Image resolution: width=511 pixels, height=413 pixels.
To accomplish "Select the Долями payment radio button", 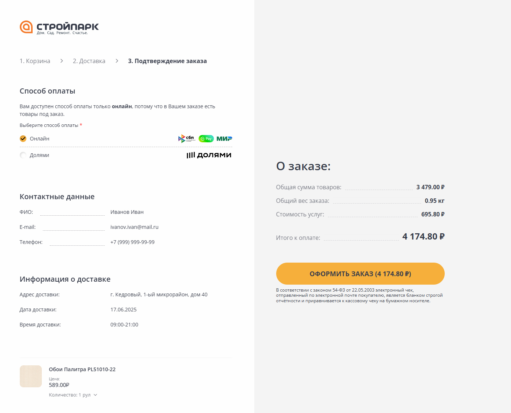I will pyautogui.click(x=23, y=155).
